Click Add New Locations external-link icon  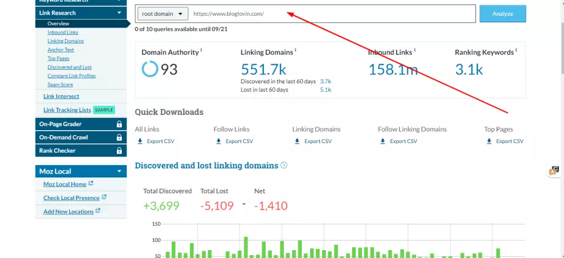pos(98,211)
